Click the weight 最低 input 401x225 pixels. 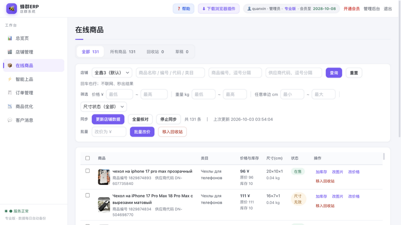click(x=204, y=94)
